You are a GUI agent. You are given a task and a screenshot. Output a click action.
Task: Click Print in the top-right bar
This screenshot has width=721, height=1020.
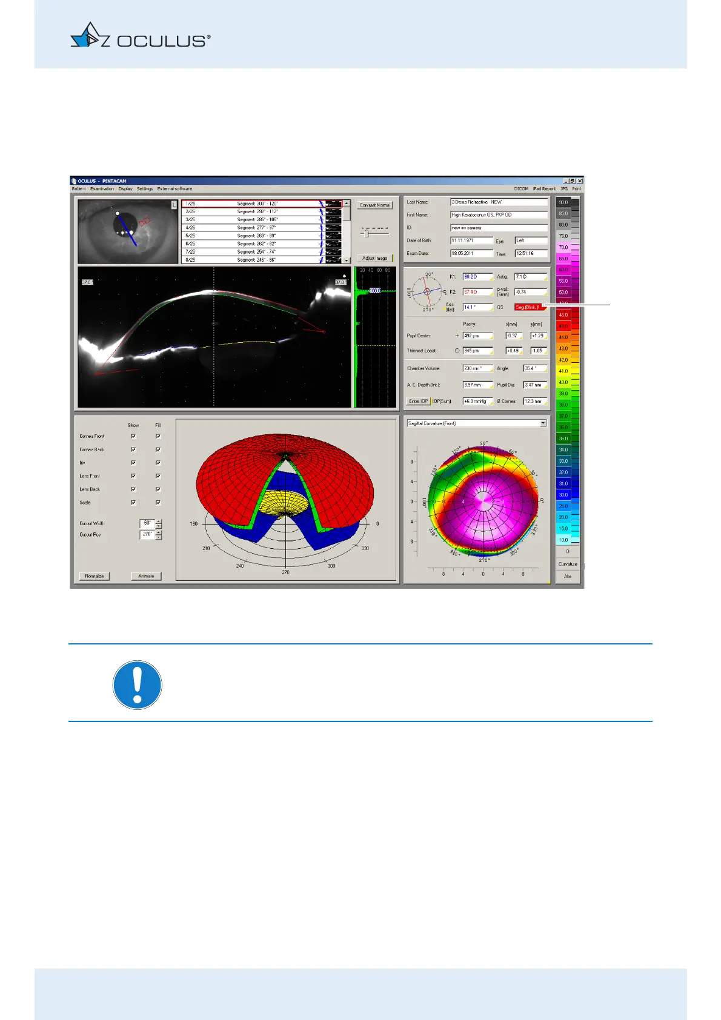(577, 189)
